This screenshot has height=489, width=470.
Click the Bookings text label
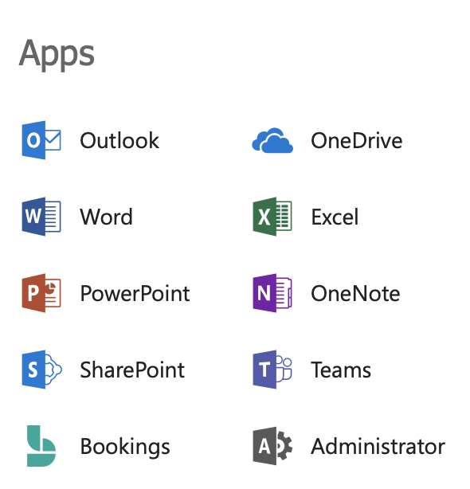coord(125,448)
